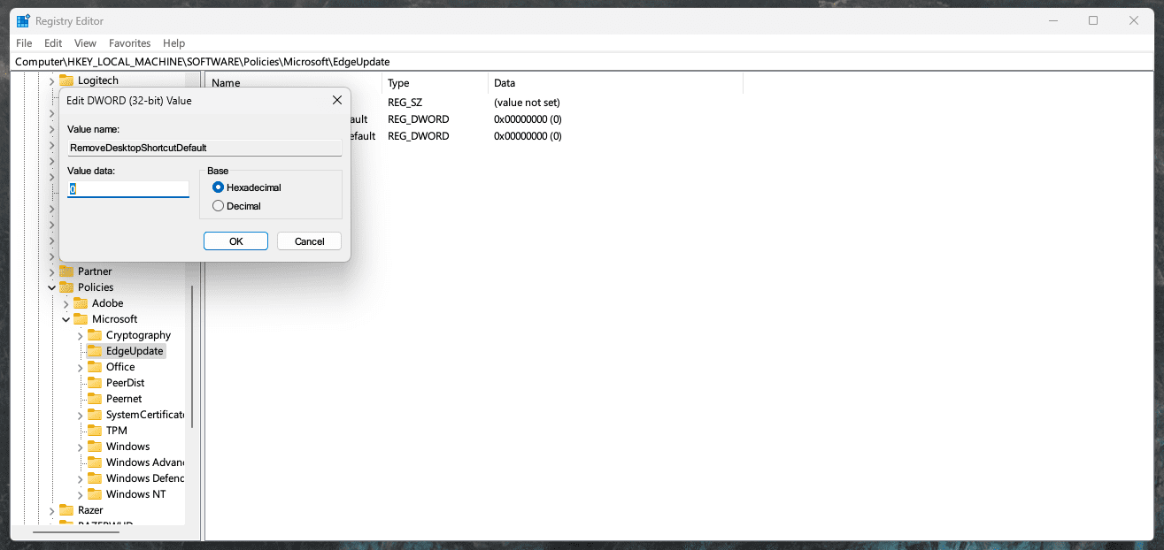The height and width of the screenshot is (550, 1164).
Task: Select the TPM key label
Action: pyautogui.click(x=117, y=431)
